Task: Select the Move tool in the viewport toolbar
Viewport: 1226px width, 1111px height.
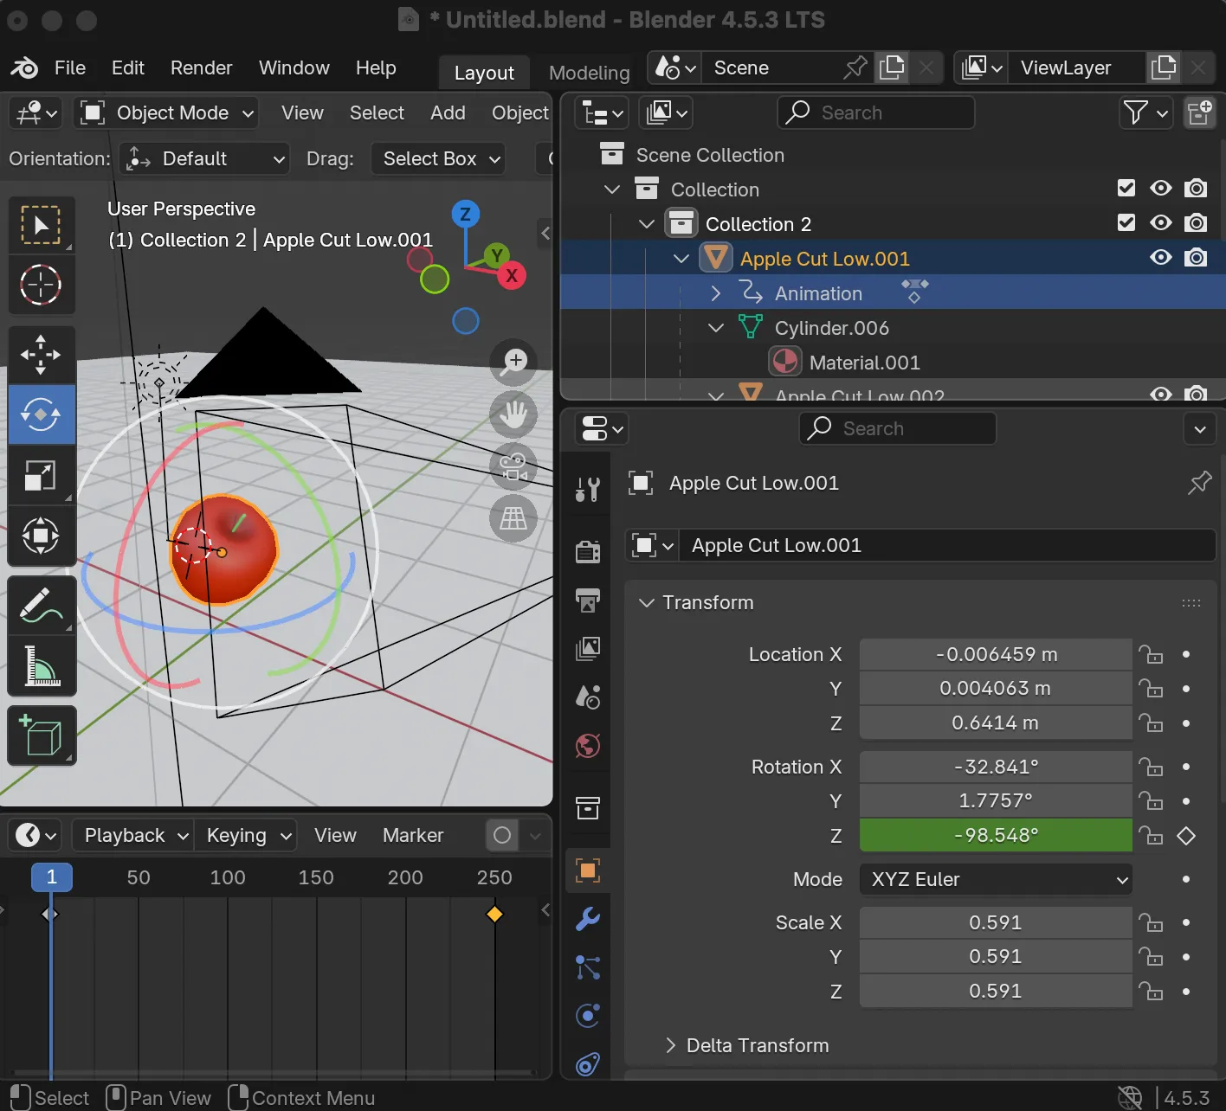Action: (x=42, y=353)
